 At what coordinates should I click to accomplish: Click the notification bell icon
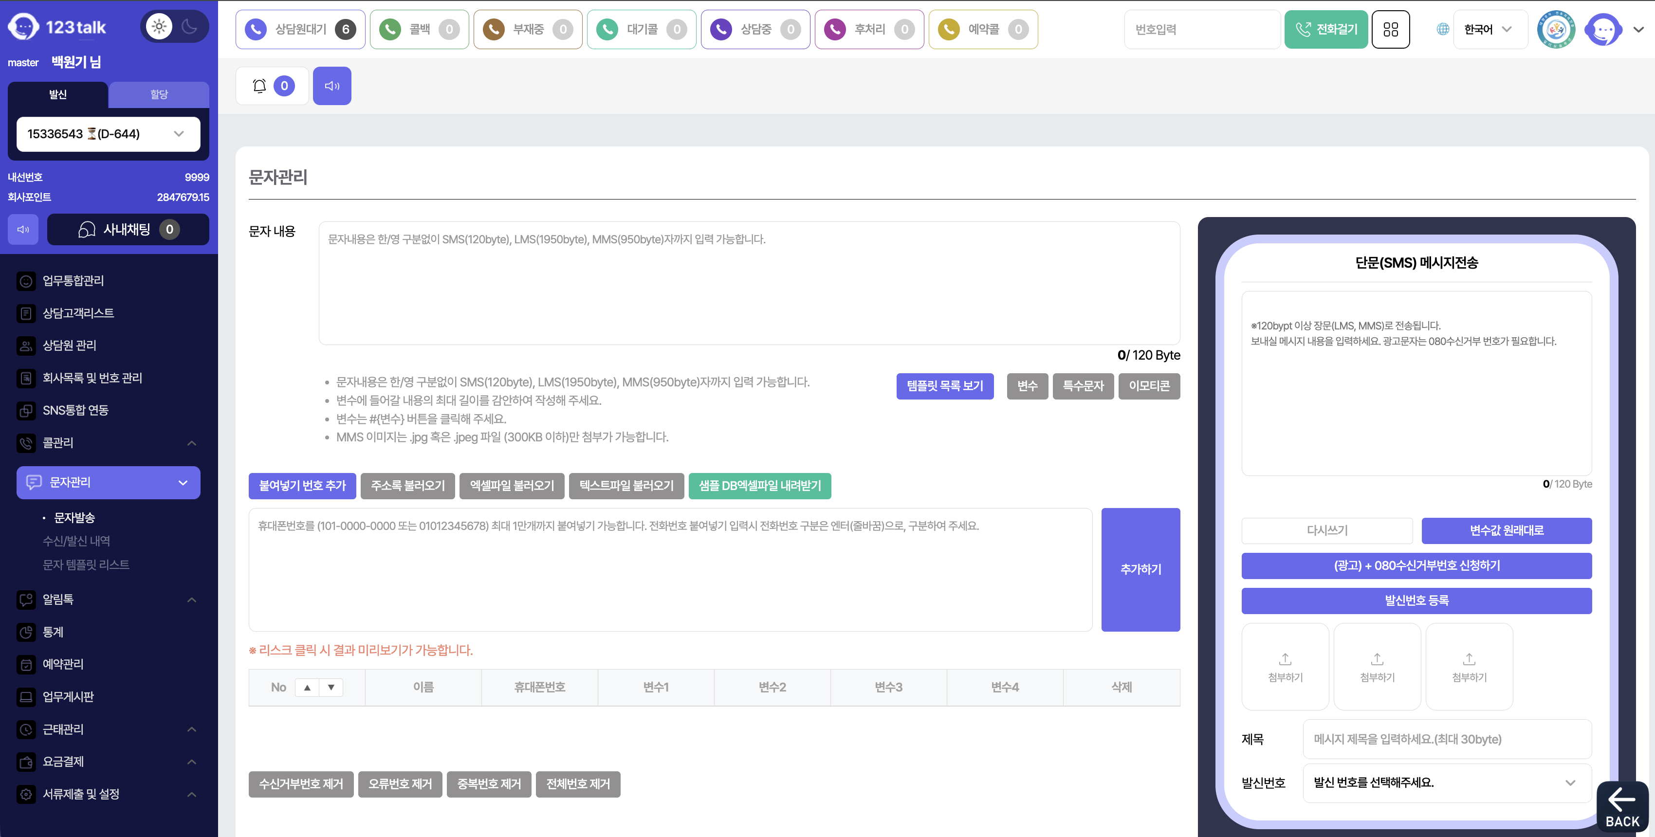click(x=259, y=86)
